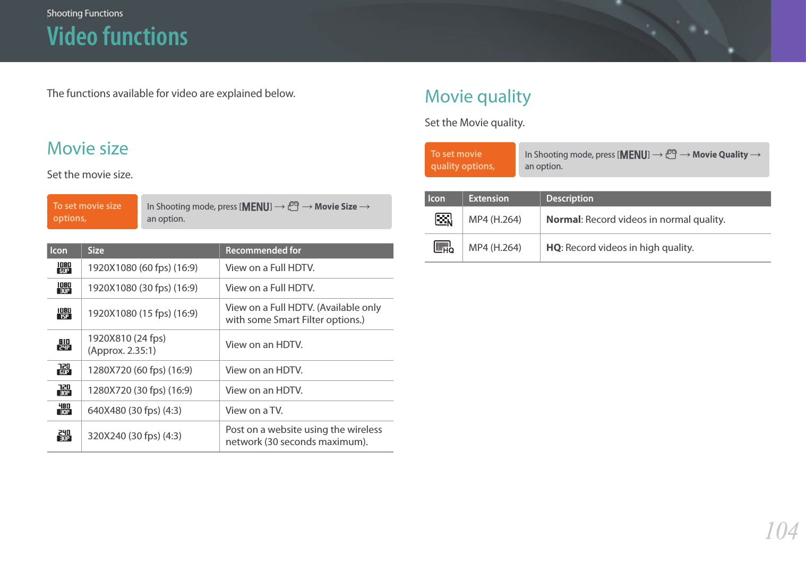Click the 720 60P movie size icon
The height and width of the screenshot is (565, 806).
(x=64, y=370)
